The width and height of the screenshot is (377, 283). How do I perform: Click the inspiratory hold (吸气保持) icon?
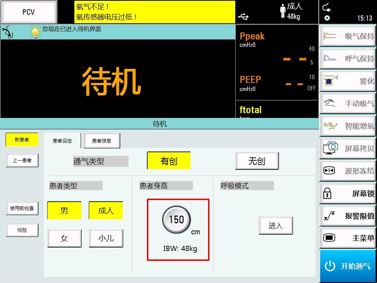330,36
